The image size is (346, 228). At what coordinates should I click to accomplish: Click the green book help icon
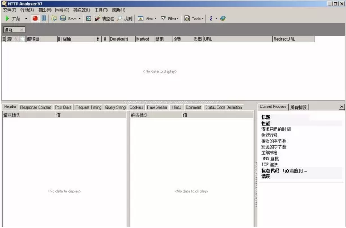click(x=223, y=19)
